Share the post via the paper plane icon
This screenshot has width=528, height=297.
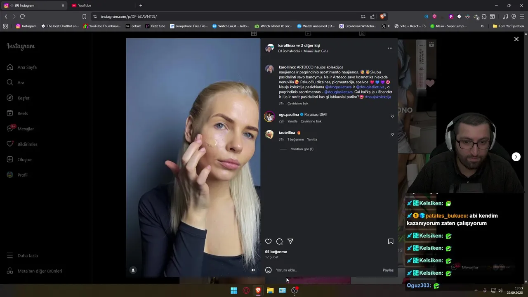(290, 241)
